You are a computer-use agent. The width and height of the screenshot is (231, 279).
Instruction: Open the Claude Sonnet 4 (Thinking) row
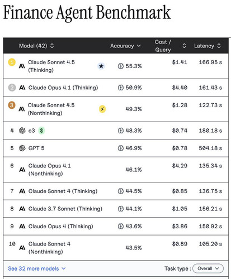[116, 191]
